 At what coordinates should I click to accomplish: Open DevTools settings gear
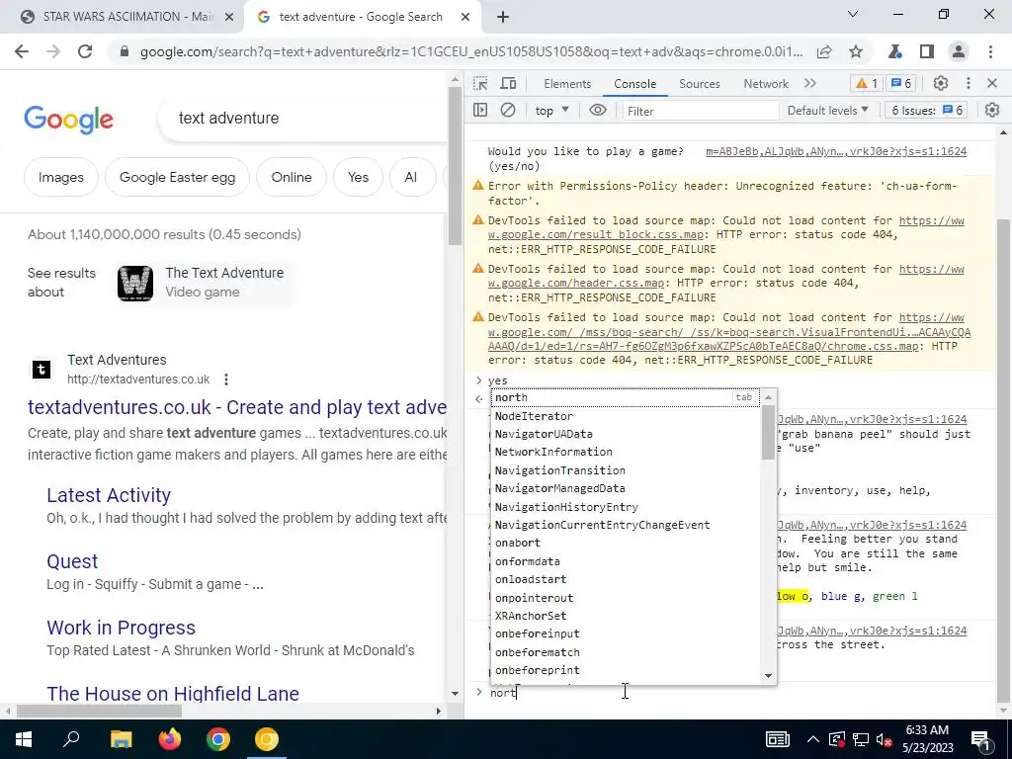point(941,83)
